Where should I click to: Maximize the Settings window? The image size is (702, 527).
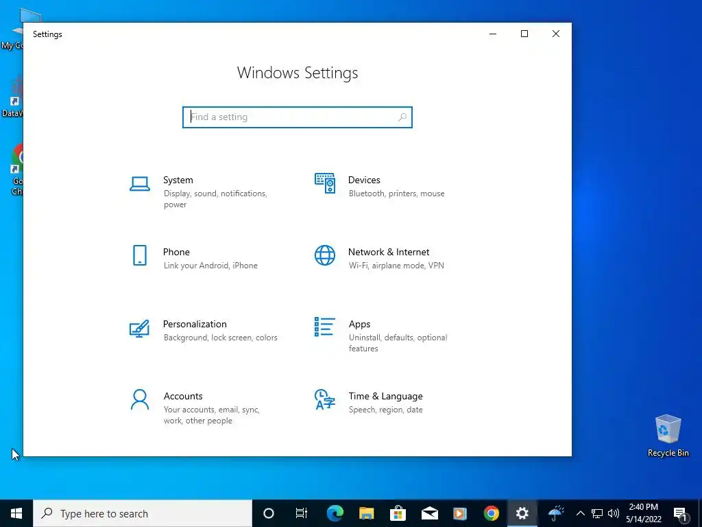click(524, 34)
